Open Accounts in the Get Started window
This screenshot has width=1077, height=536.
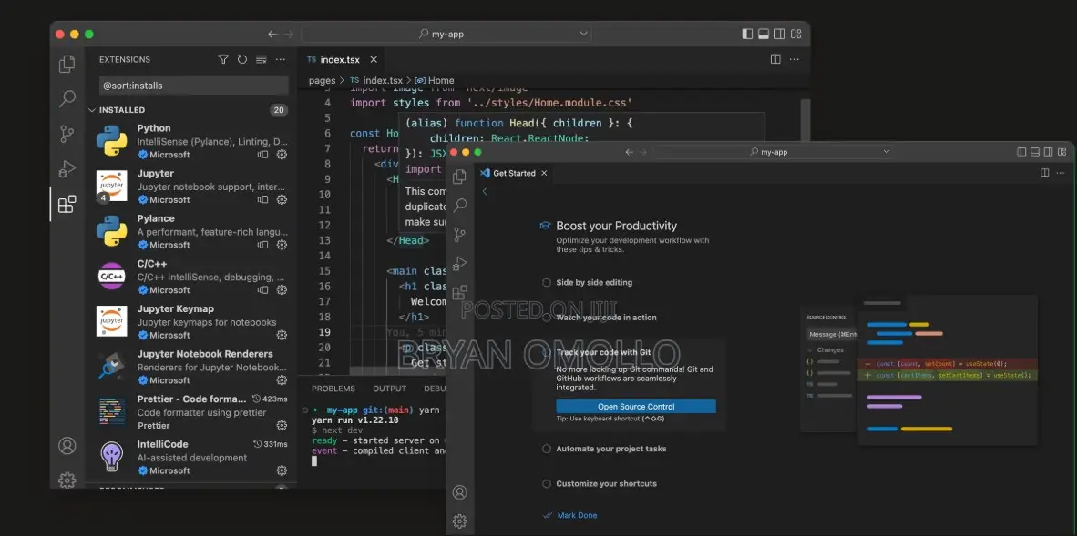(460, 492)
